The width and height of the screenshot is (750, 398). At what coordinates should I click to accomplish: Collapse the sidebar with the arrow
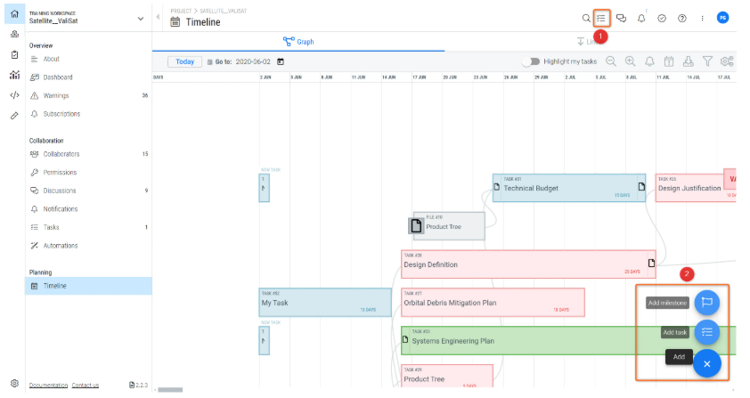click(x=158, y=18)
